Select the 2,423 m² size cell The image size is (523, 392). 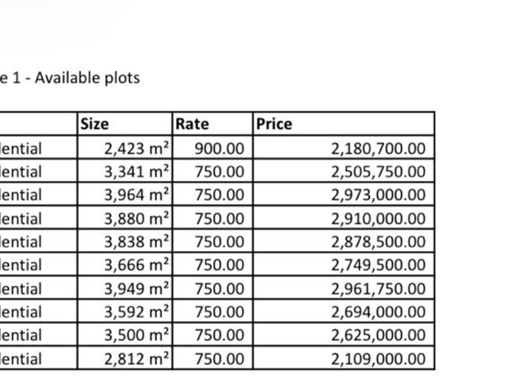pos(137,148)
